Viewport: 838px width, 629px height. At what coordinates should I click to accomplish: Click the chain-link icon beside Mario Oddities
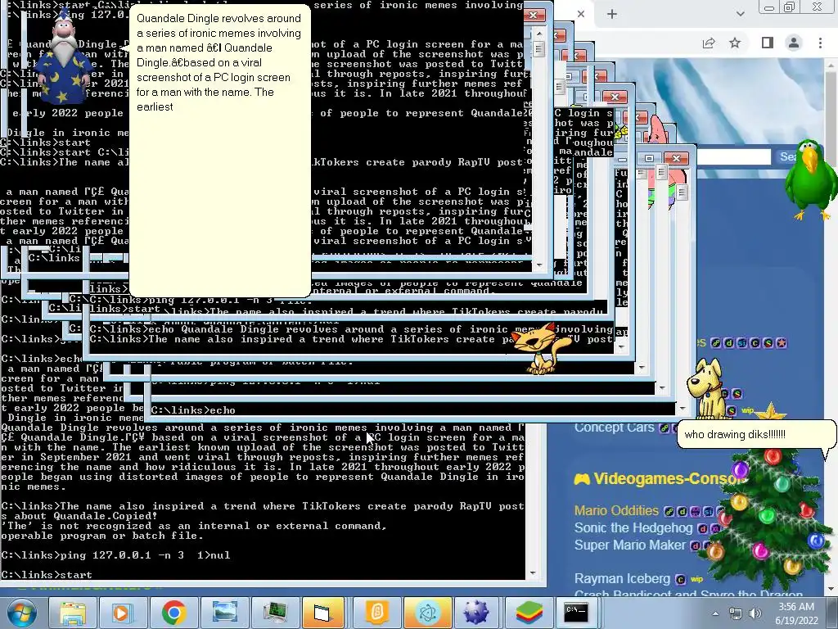click(x=669, y=512)
